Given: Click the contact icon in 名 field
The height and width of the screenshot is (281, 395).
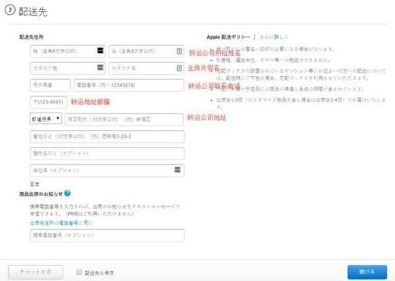Looking at the screenshot, I should [x=179, y=51].
